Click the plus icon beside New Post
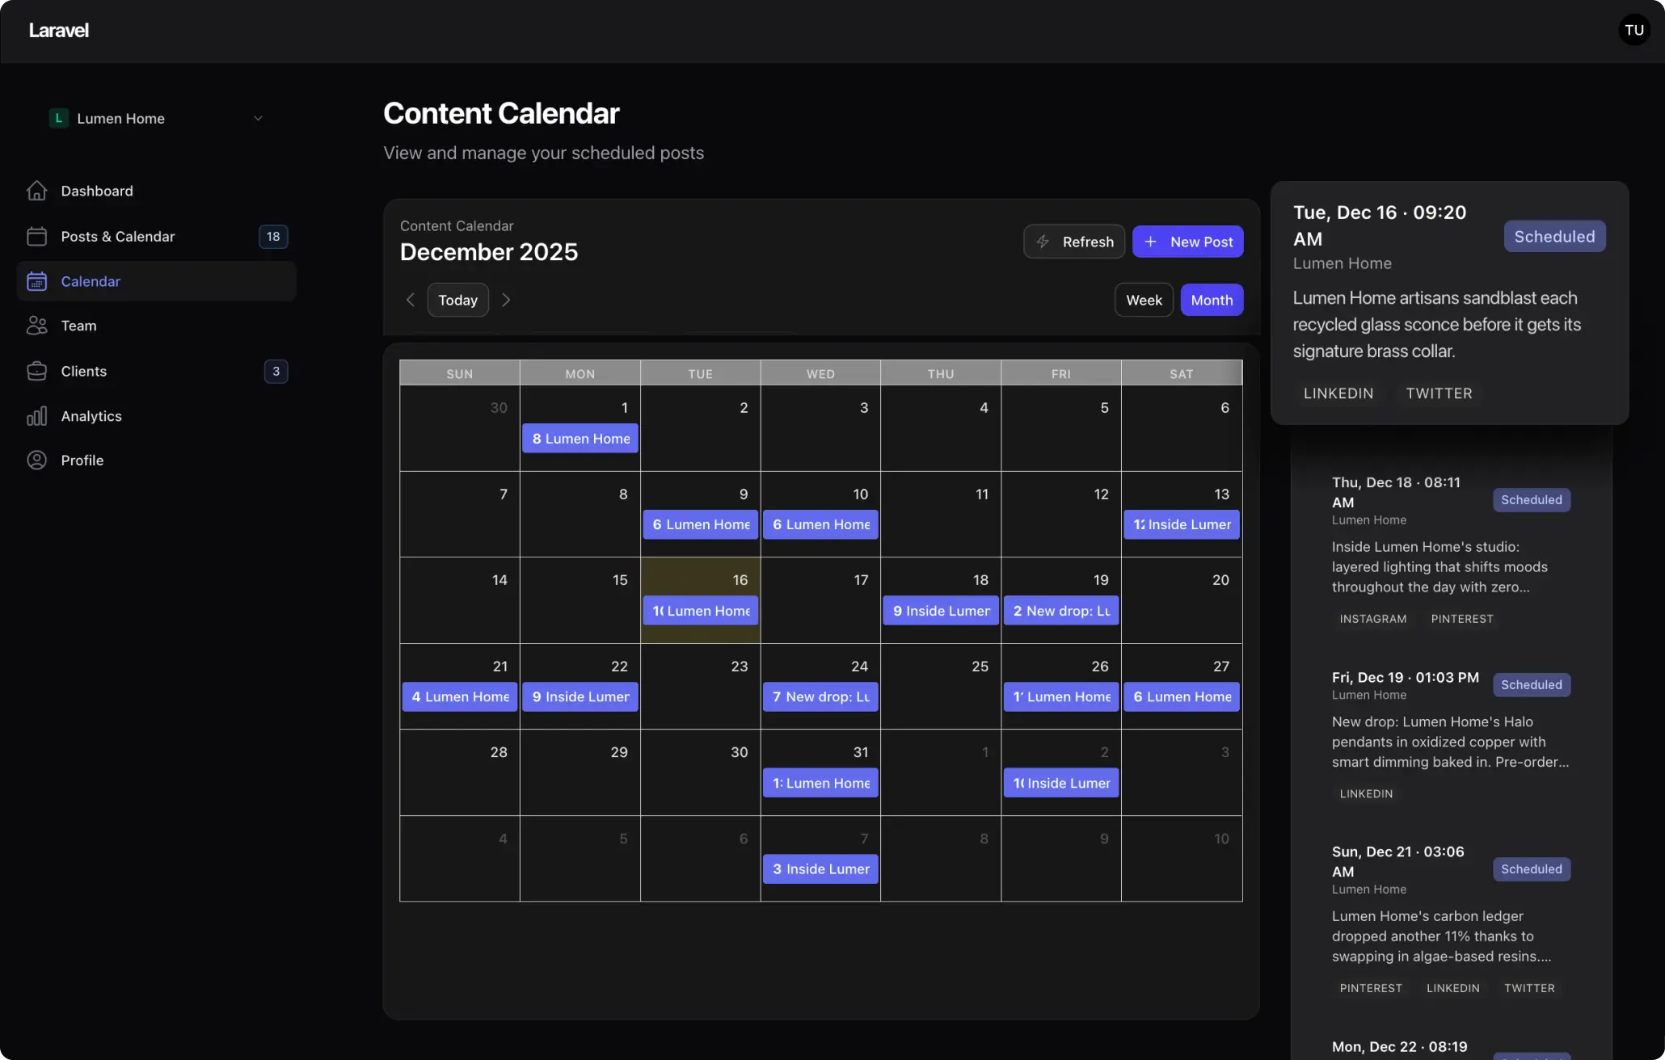1665x1060 pixels. coord(1151,242)
